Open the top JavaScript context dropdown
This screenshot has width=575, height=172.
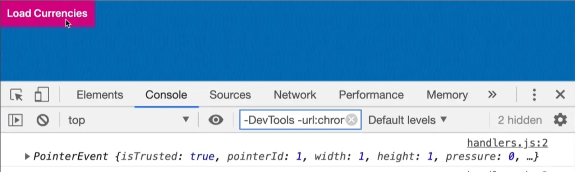point(129,120)
